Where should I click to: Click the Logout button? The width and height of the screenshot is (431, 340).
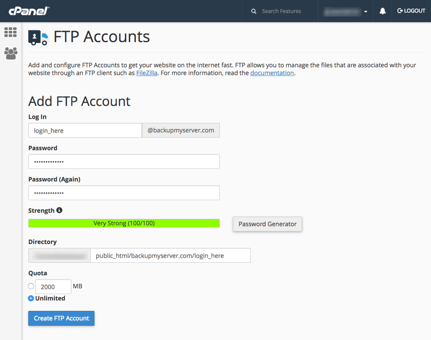(411, 11)
